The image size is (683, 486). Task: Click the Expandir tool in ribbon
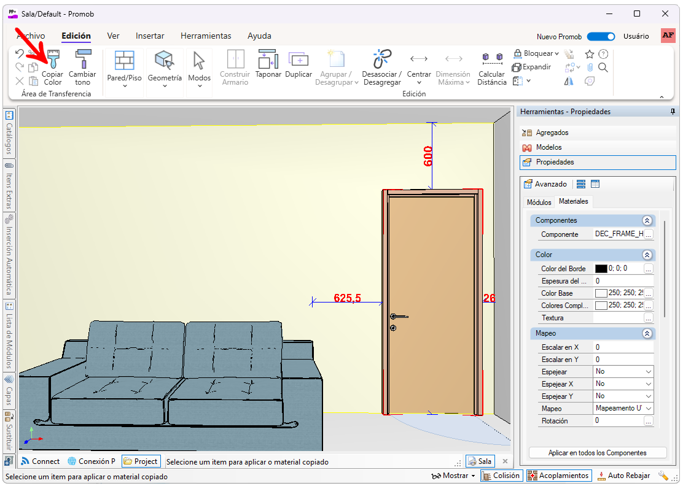click(531, 67)
